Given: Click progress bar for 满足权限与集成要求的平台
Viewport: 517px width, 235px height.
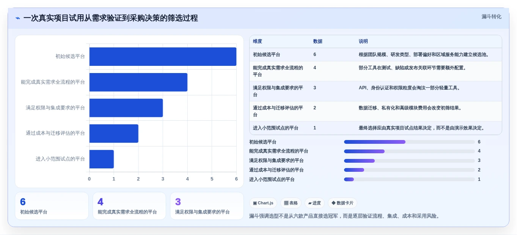Looking at the screenshot, I should click(x=409, y=161).
